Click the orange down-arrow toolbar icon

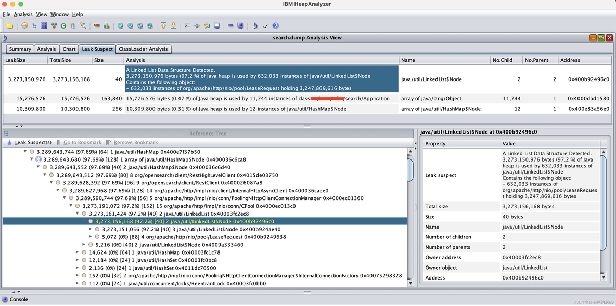[174, 26]
